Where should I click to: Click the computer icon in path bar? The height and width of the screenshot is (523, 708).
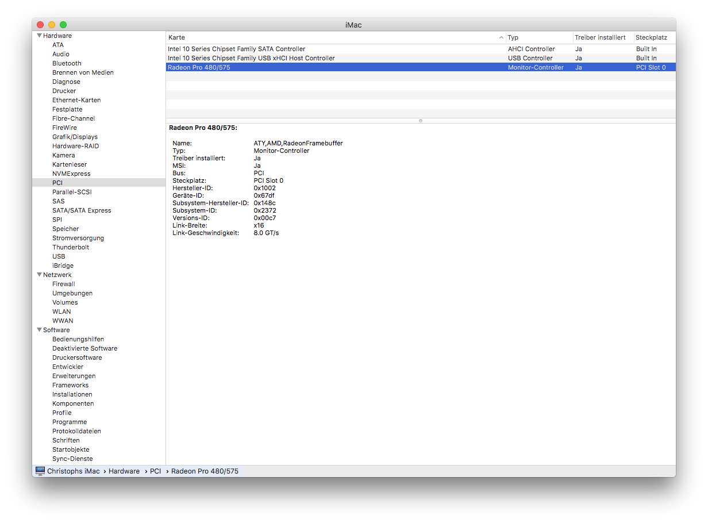40,471
